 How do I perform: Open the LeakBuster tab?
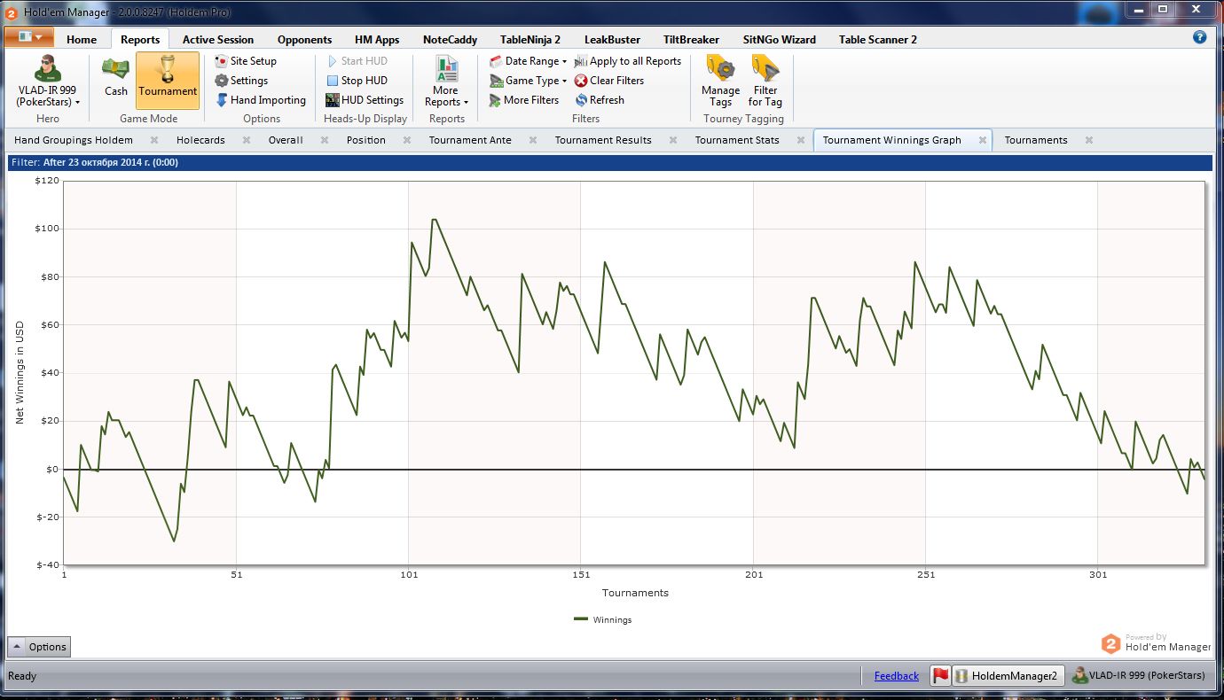tap(611, 39)
